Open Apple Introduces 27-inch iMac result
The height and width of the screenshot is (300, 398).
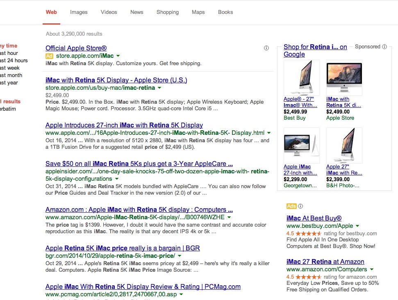[124, 125]
